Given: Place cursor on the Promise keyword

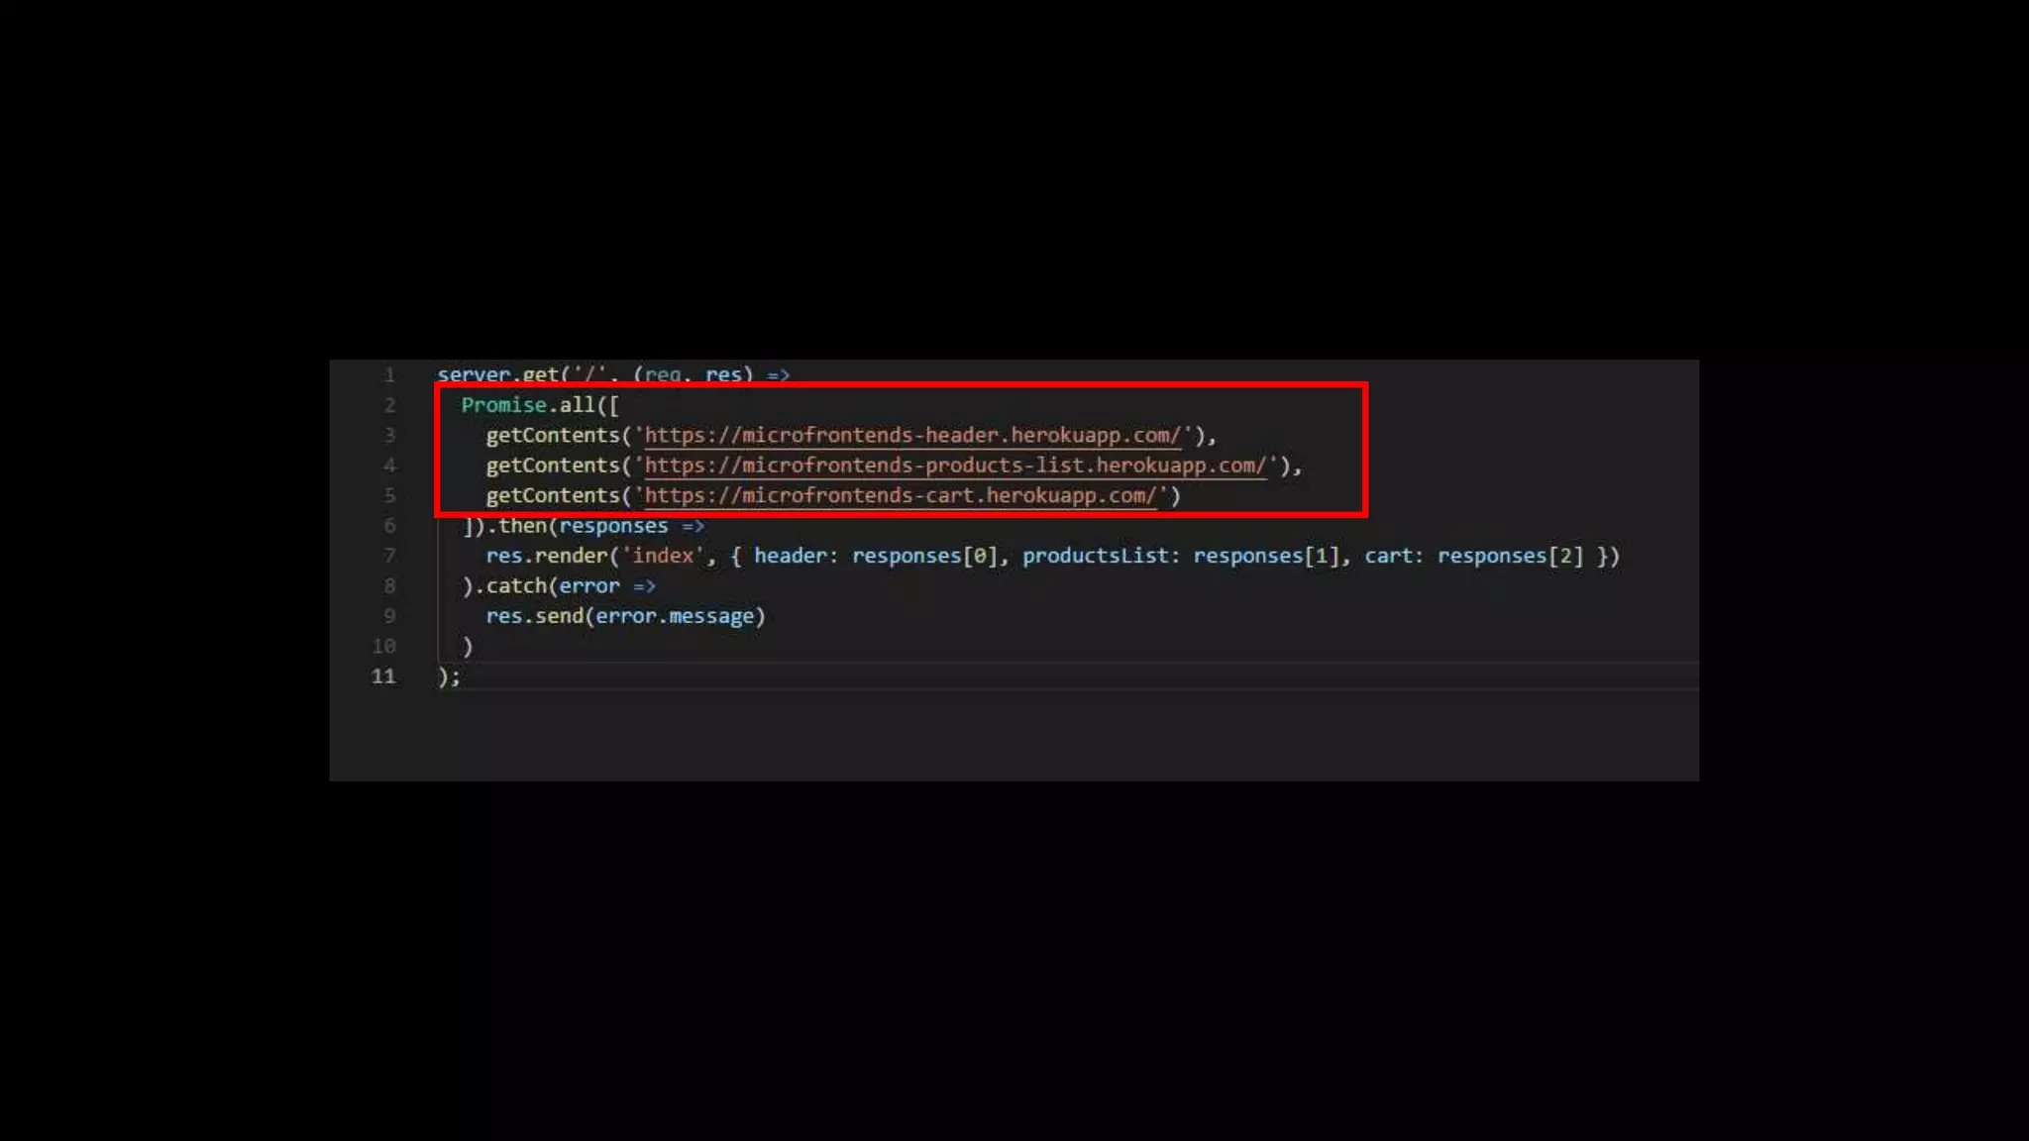Looking at the screenshot, I should pos(503,405).
